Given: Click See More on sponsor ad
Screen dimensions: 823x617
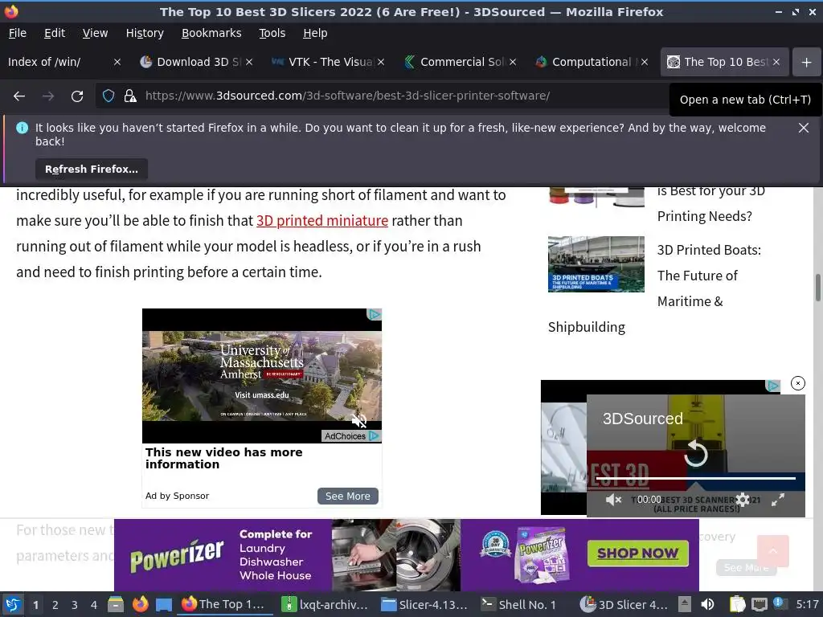Looking at the screenshot, I should 347,496.
